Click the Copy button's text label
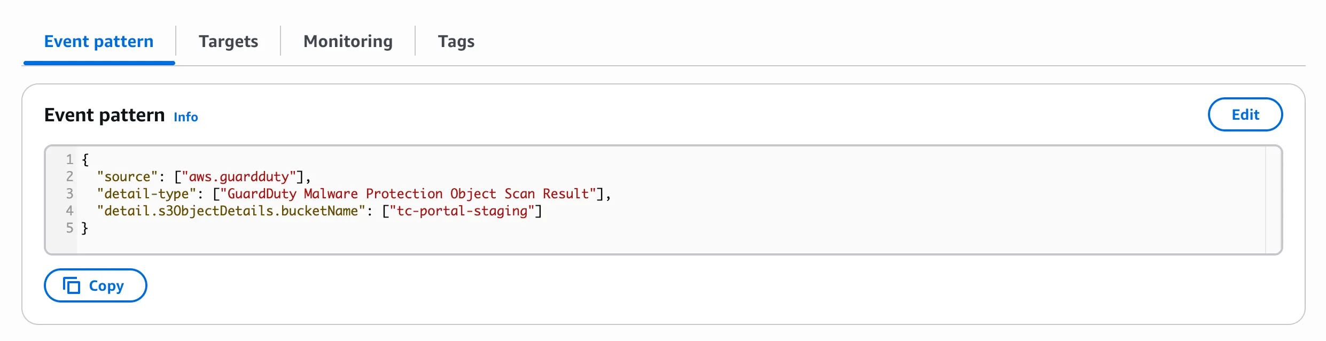The image size is (1326, 341). [106, 286]
